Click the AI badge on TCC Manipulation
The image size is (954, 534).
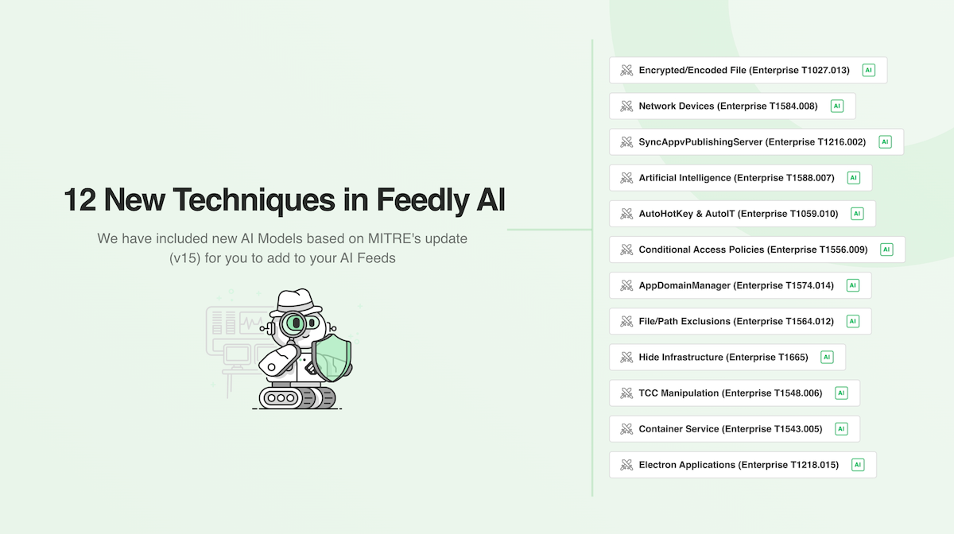click(841, 393)
